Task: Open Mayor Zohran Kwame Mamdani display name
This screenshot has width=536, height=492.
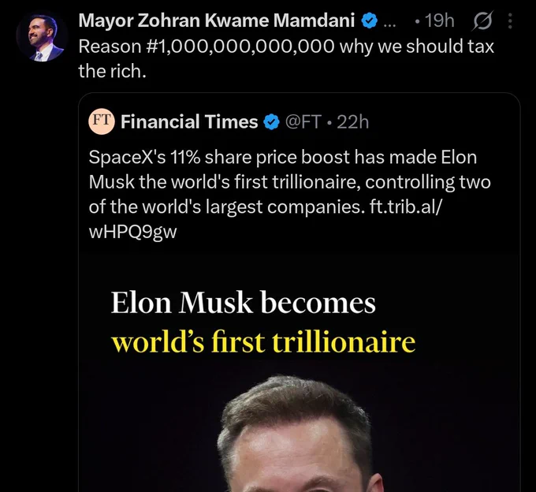Action: 217,20
